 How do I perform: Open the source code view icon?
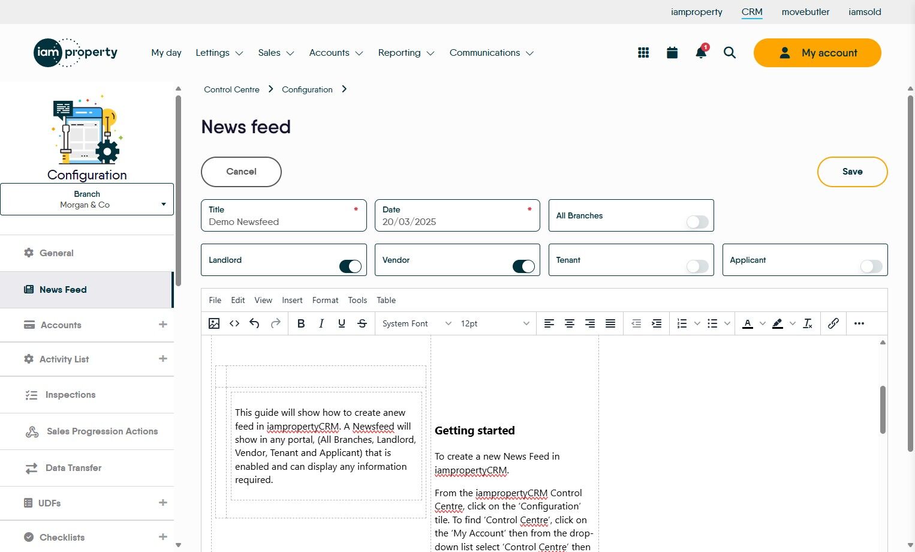point(234,323)
